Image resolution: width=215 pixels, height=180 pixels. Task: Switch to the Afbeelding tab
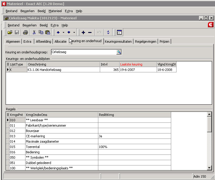coord(44,42)
